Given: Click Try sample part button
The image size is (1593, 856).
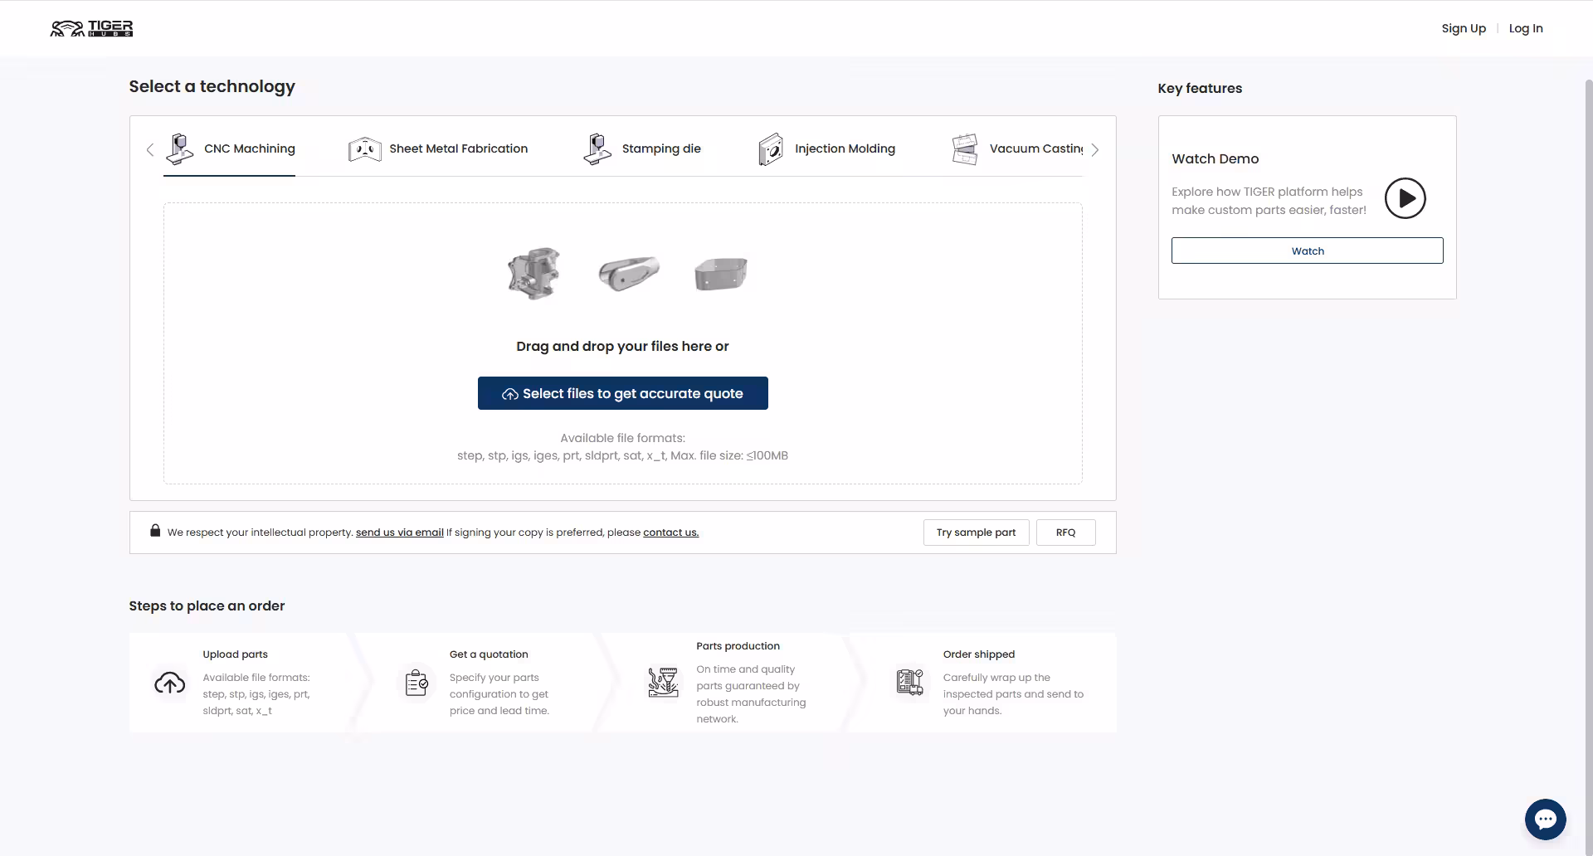Looking at the screenshot, I should [977, 533].
